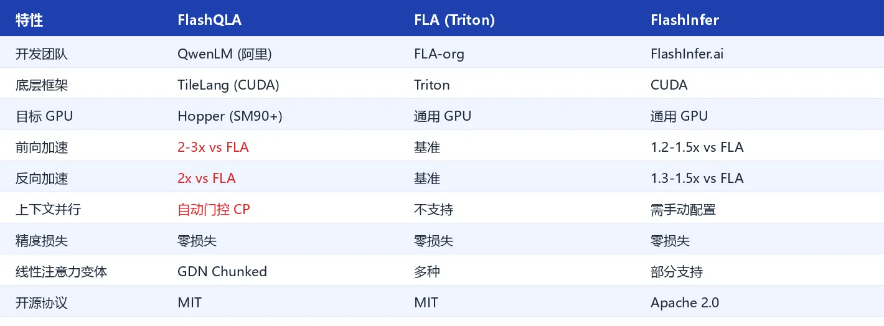This screenshot has height=326, width=884.
Task: Click 'Hopper (SM90+)' target GPU cell
Action: 230,116
